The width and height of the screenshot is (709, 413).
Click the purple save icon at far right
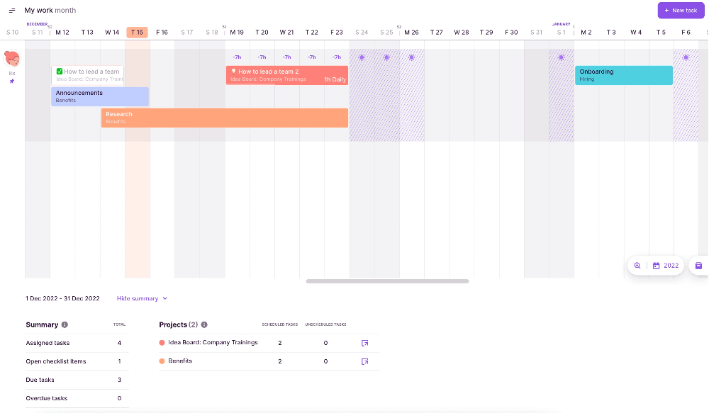click(x=698, y=266)
